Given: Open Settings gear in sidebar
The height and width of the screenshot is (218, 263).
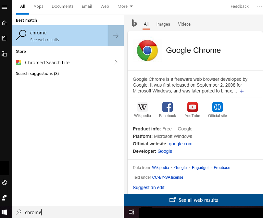Looking at the screenshot, I should click(4, 182).
